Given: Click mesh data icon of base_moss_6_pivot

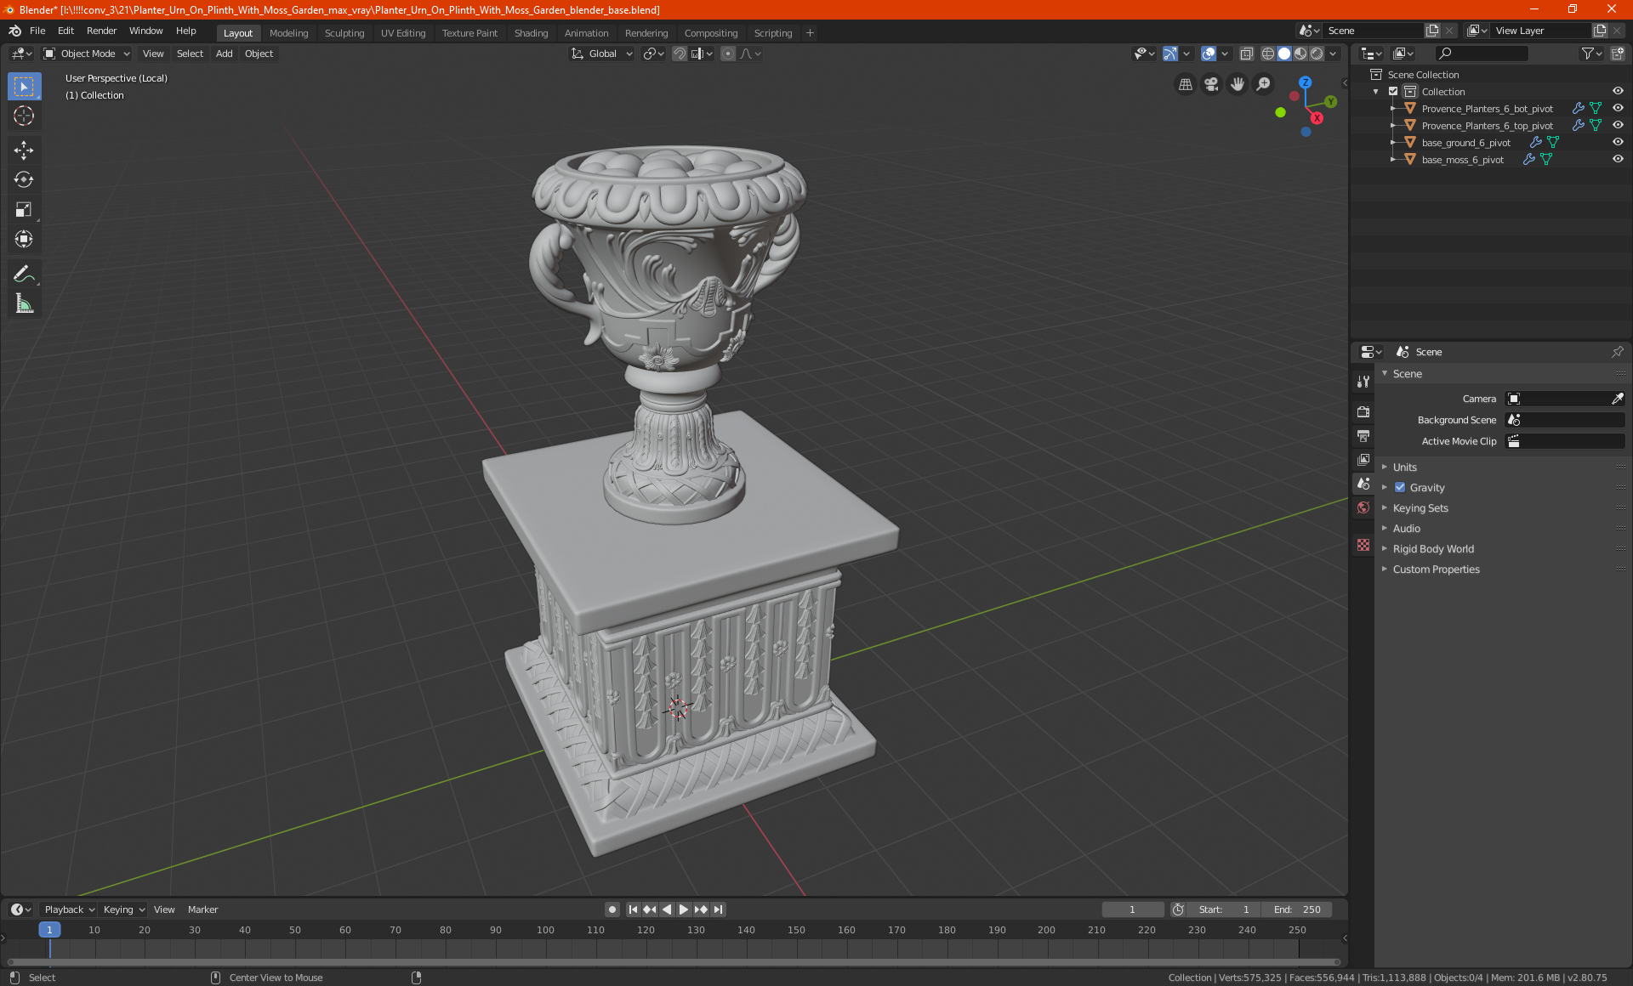Looking at the screenshot, I should (x=1546, y=160).
